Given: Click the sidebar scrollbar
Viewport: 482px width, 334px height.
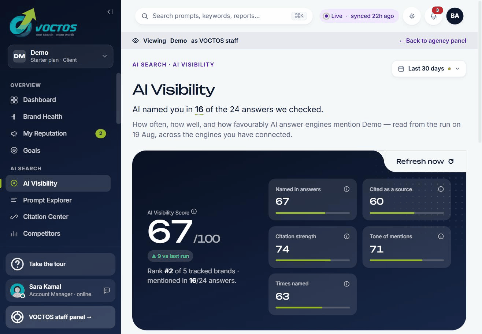Looking at the screenshot, I should pyautogui.click(x=118, y=99).
